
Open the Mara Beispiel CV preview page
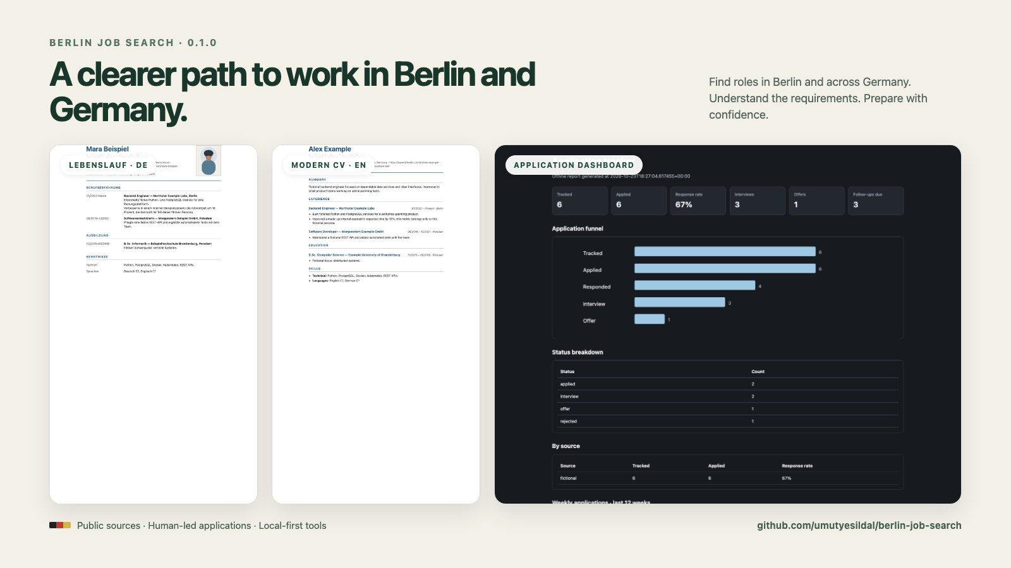point(154,324)
